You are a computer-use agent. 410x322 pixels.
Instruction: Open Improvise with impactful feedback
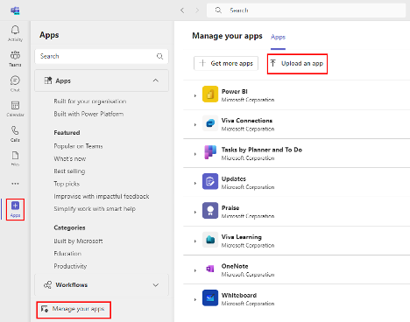click(x=102, y=196)
